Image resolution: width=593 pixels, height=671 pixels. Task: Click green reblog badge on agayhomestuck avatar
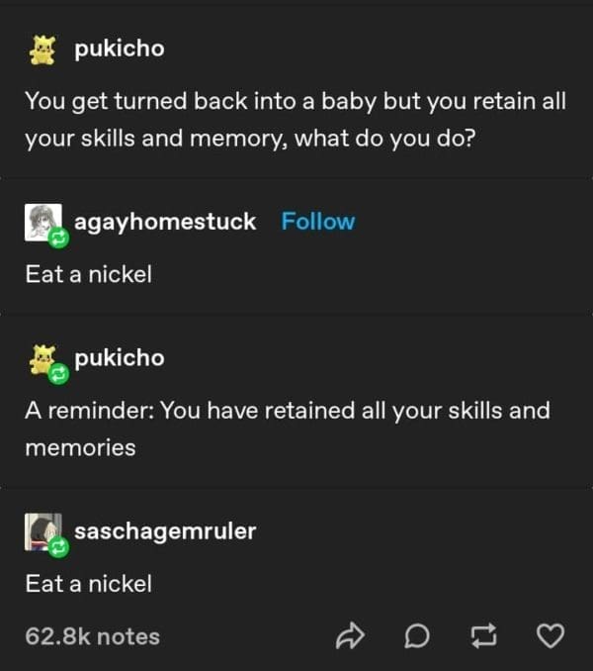point(58,238)
